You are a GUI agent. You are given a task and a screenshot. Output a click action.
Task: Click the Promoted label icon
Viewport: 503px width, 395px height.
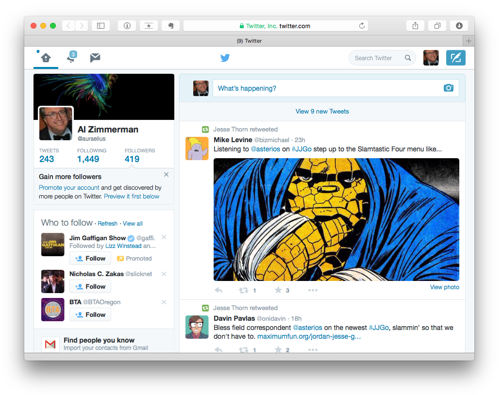click(x=120, y=259)
